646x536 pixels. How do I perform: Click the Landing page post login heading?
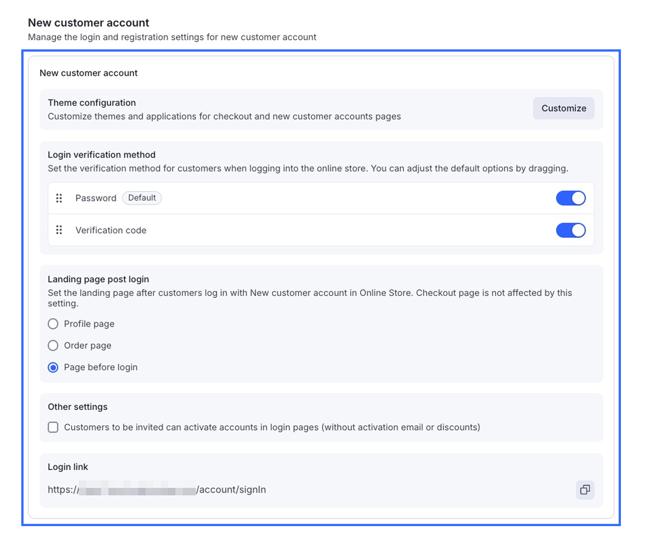point(98,279)
